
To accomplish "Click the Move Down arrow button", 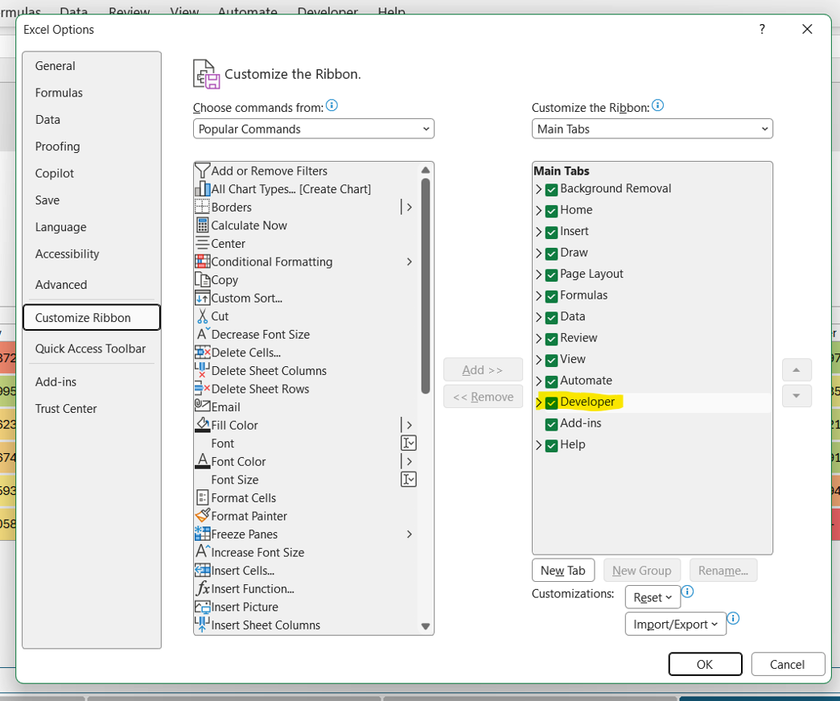I will (797, 395).
